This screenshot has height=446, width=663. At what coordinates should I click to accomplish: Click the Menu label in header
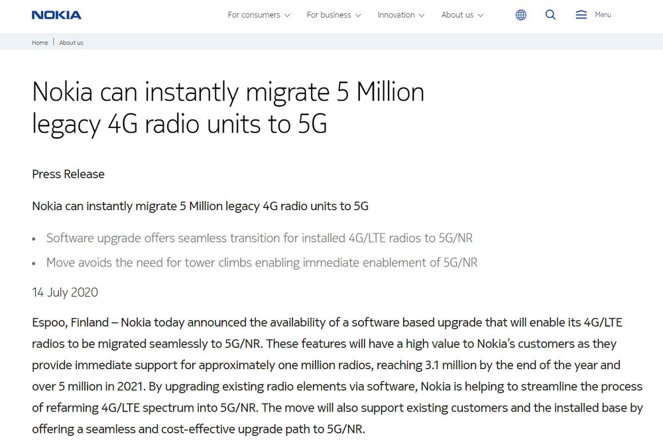pyautogui.click(x=603, y=15)
